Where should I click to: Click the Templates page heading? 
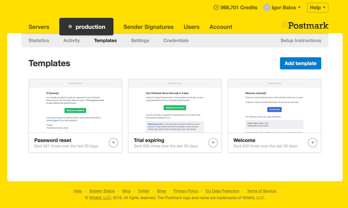coord(49,63)
